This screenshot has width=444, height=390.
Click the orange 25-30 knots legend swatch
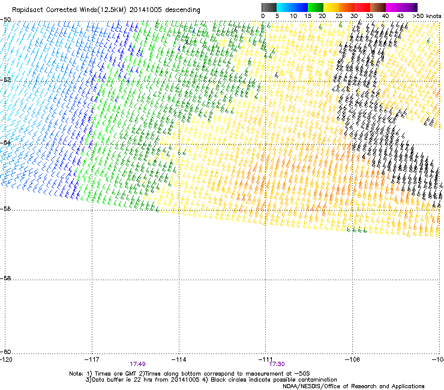347,7
